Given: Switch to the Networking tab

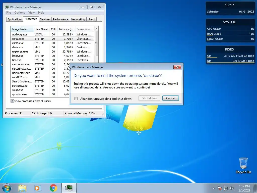Looking at the screenshot, I should [78, 19].
